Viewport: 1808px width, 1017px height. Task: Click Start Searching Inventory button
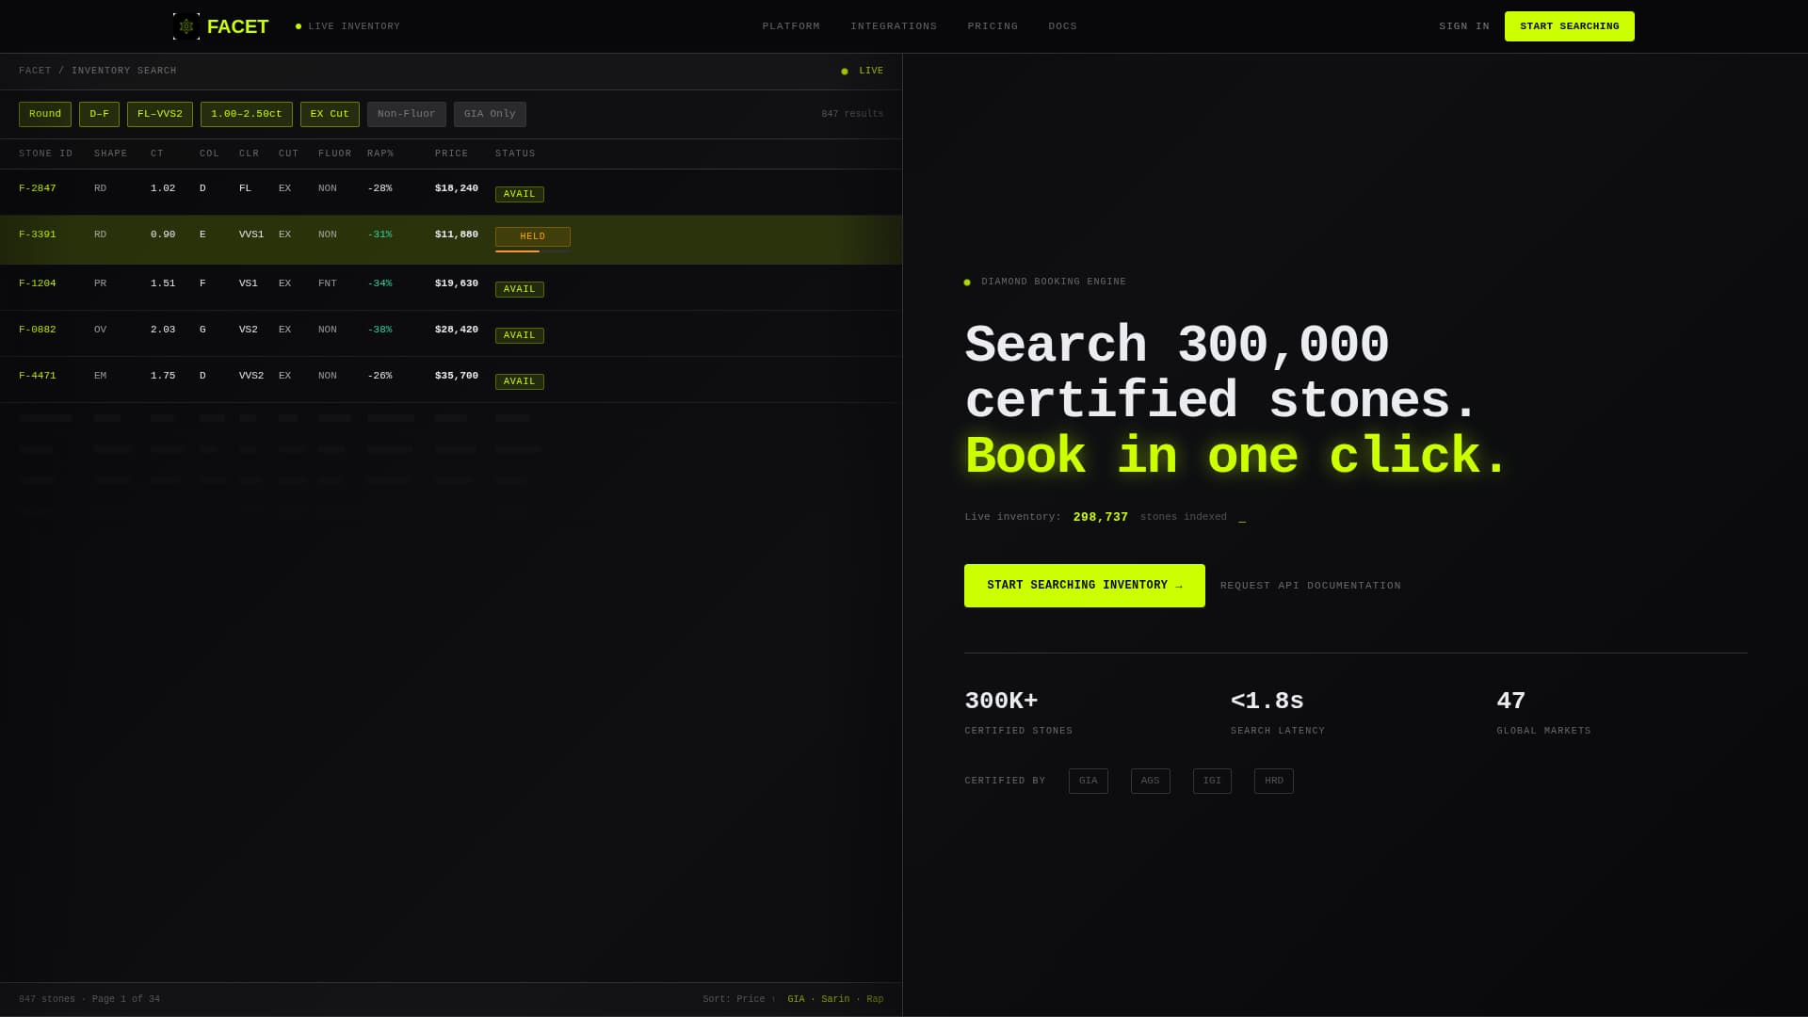pos(1085,586)
